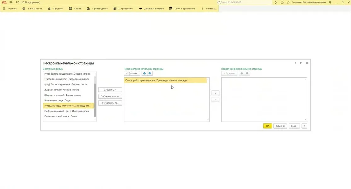
Task: Open the dialog's three-dot options menu
Action: (x=296, y=63)
